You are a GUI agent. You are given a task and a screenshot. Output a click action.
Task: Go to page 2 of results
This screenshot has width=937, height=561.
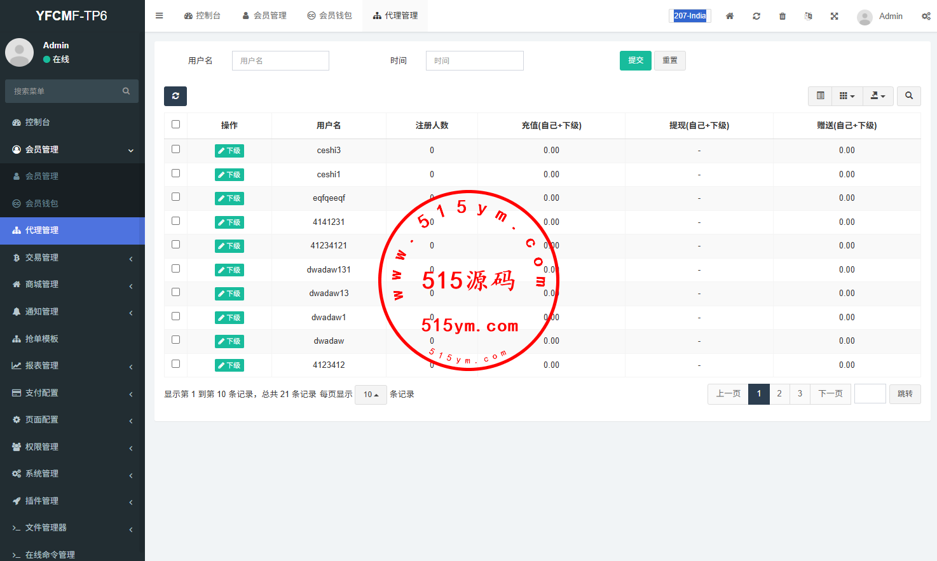point(779,394)
